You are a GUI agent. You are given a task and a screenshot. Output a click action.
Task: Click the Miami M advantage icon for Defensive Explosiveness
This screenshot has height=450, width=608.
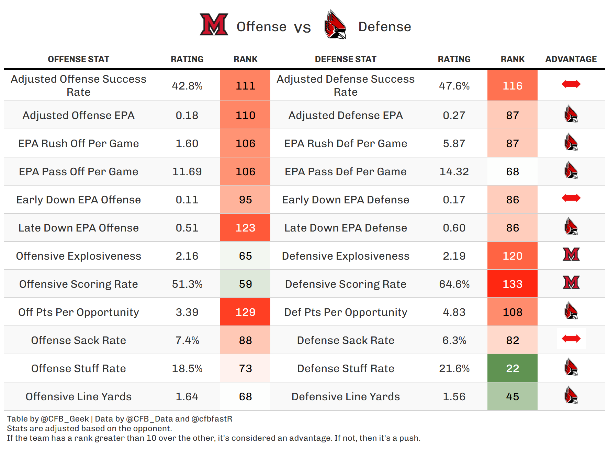click(x=571, y=254)
